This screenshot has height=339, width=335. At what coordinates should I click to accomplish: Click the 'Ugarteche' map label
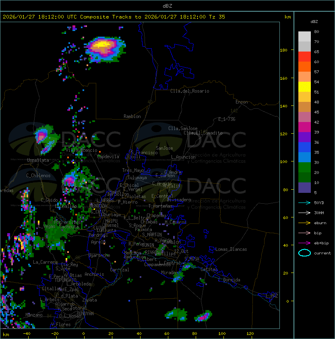(99, 255)
